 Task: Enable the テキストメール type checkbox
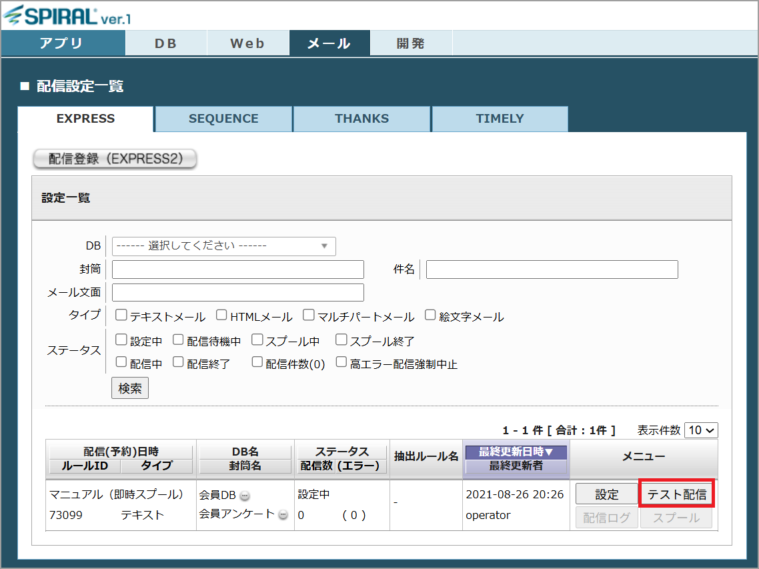coord(121,316)
